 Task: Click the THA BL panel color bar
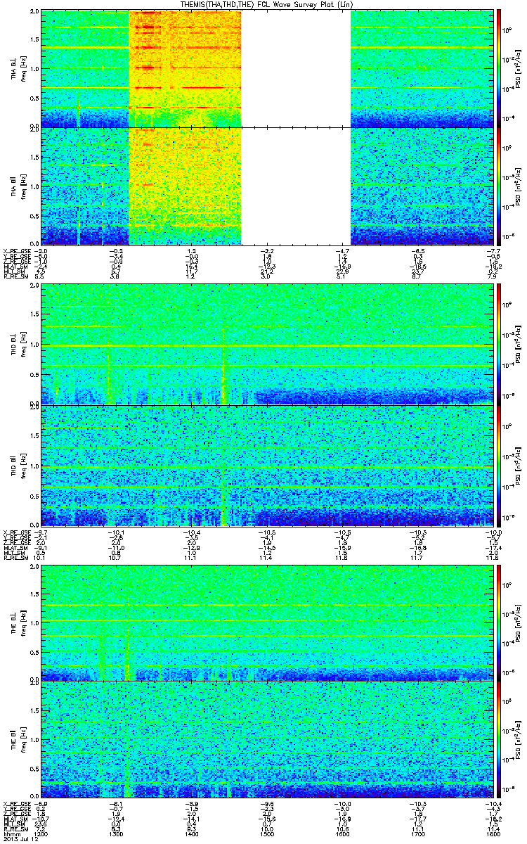click(x=499, y=68)
